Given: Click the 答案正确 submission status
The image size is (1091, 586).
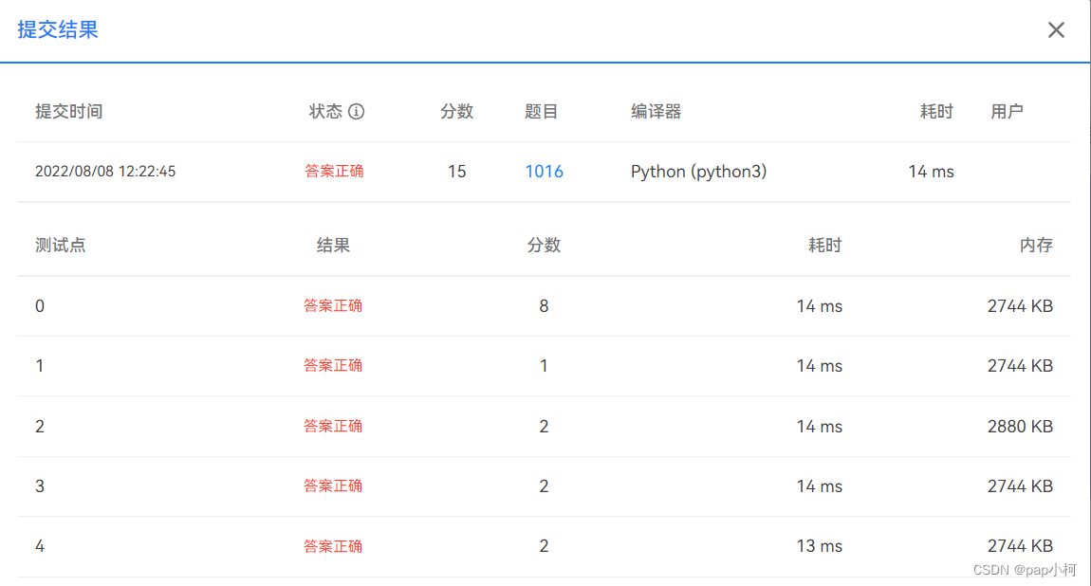Looking at the screenshot, I should pyautogui.click(x=334, y=172).
